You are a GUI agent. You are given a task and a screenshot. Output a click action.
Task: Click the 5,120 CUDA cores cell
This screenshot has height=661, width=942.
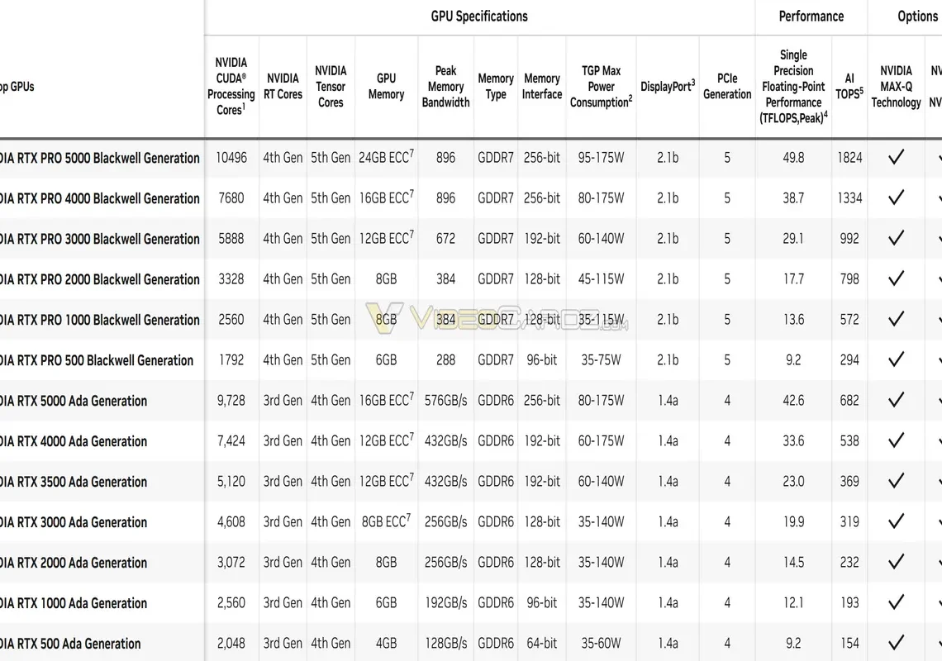coord(231,482)
